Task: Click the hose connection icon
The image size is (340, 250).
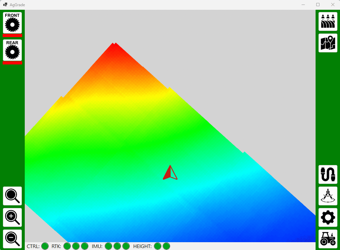Action: (x=328, y=174)
